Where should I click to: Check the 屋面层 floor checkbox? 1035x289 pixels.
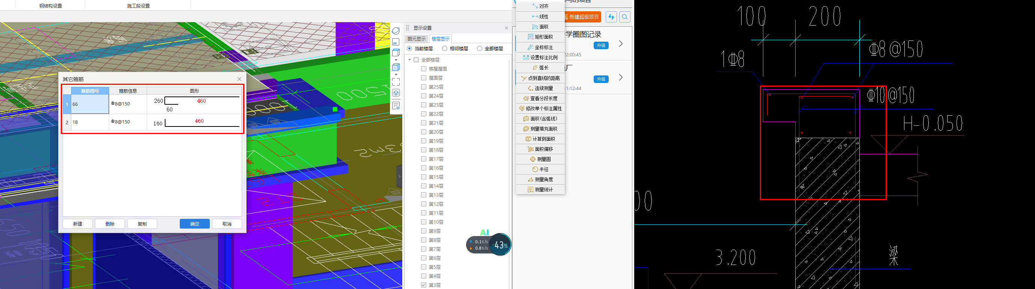(x=423, y=78)
